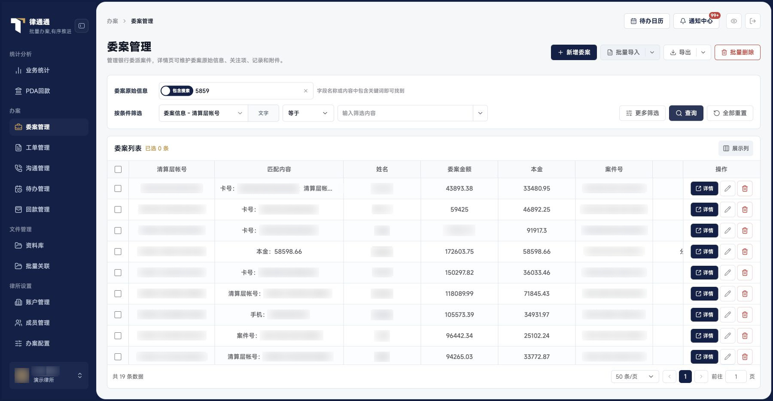The image size is (773, 401).
Task: Edit the row with 委案金额 59425
Action: pyautogui.click(x=727, y=210)
